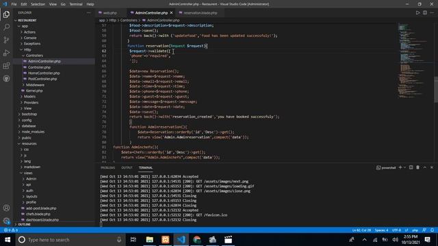Open the Run and Debug view
The width and height of the screenshot is (438, 246).
coord(6,53)
